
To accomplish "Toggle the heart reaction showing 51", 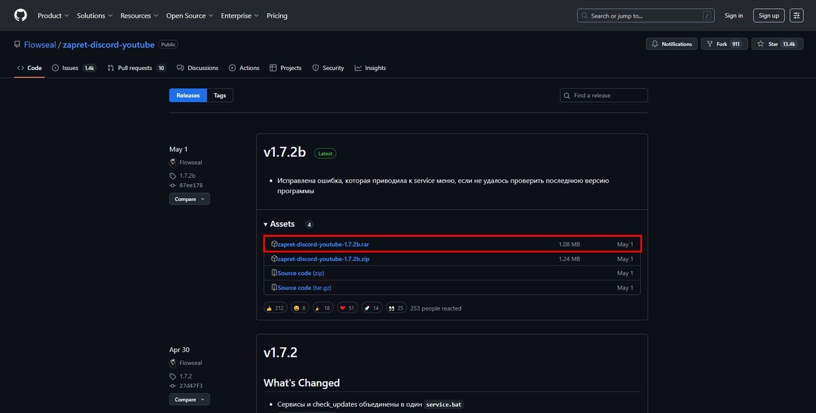I will point(347,307).
